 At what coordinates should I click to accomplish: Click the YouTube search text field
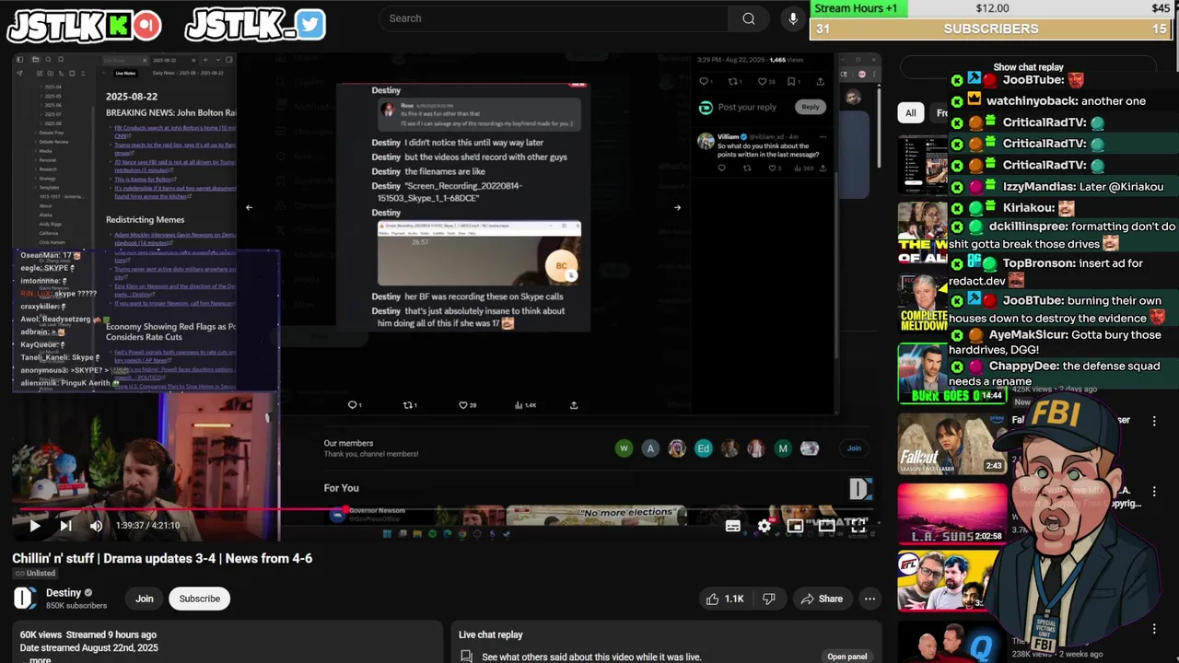pos(553,18)
